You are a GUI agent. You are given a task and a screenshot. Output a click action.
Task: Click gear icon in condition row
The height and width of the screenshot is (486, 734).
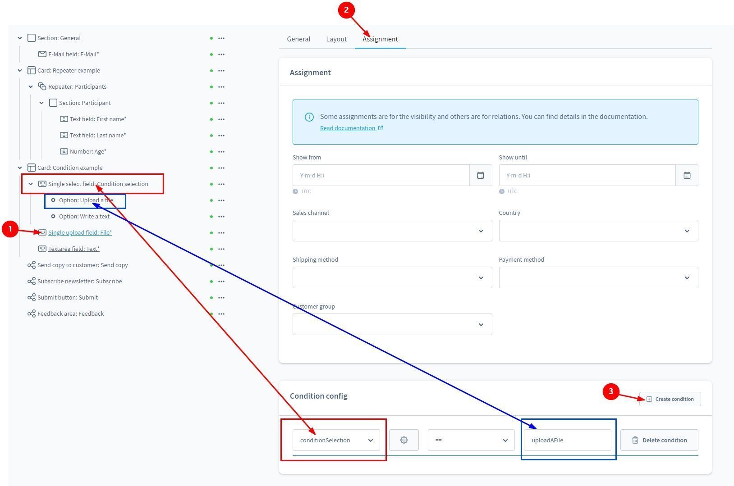[404, 440]
